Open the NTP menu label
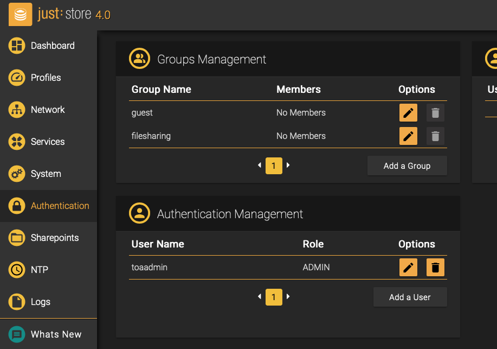This screenshot has width=497, height=349. click(40, 270)
